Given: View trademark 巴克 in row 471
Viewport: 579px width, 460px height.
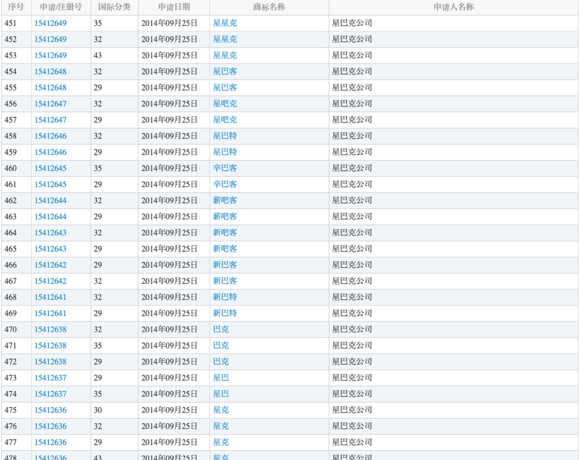Looking at the screenshot, I should [221, 345].
